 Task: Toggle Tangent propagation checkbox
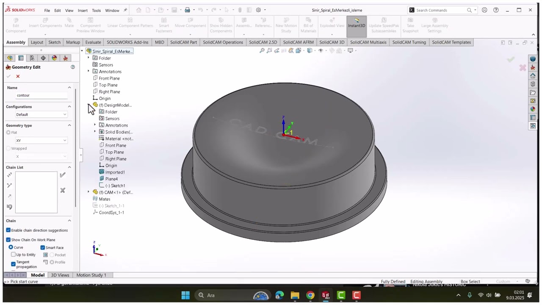point(14,264)
